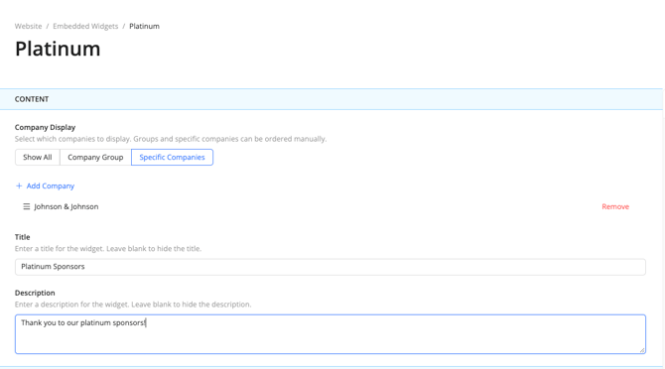Click the Add Company link text
This screenshot has width=665, height=369.
50,185
